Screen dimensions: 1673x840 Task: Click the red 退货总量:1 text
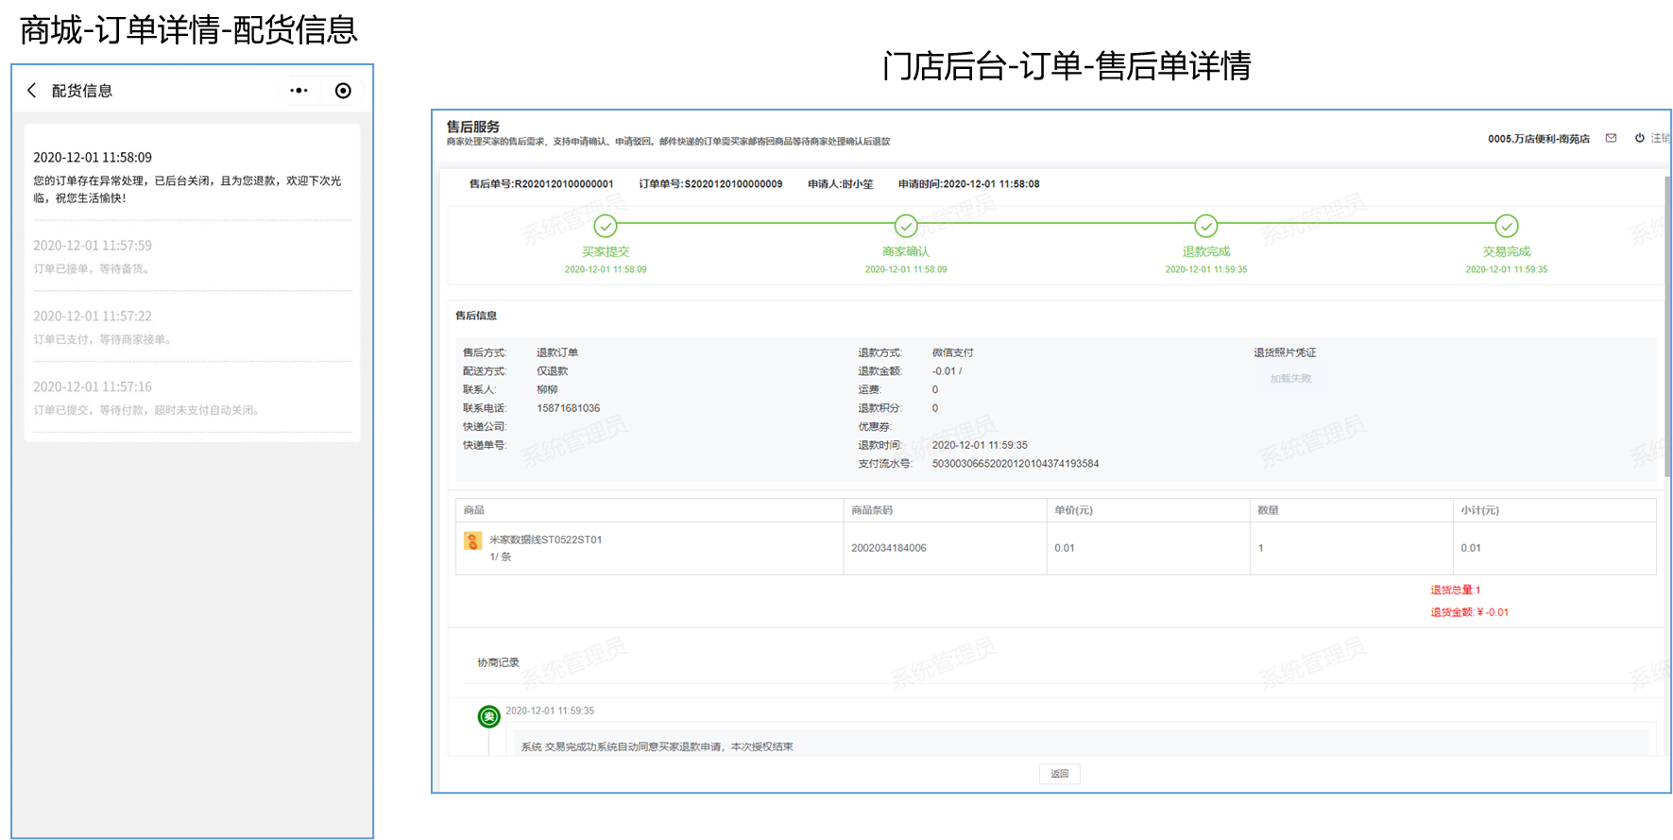1455,590
